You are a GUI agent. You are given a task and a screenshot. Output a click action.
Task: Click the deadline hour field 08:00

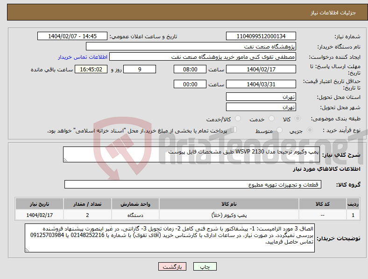point(190,69)
